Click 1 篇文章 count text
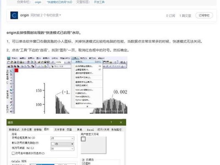This screenshot has width=220, height=165. [185, 16]
